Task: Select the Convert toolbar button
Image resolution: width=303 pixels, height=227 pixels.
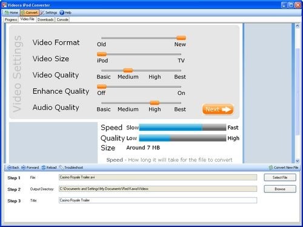Action: click(x=30, y=13)
